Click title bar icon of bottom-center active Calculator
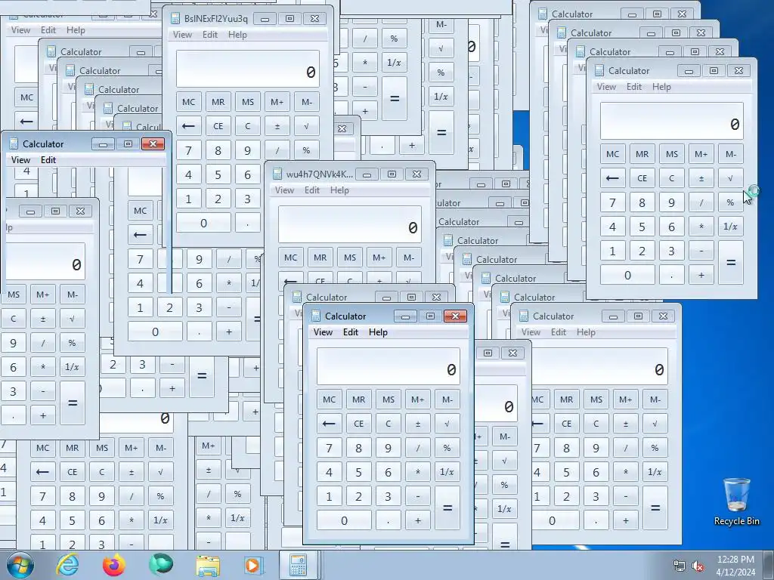This screenshot has height=580, width=774. pos(316,316)
